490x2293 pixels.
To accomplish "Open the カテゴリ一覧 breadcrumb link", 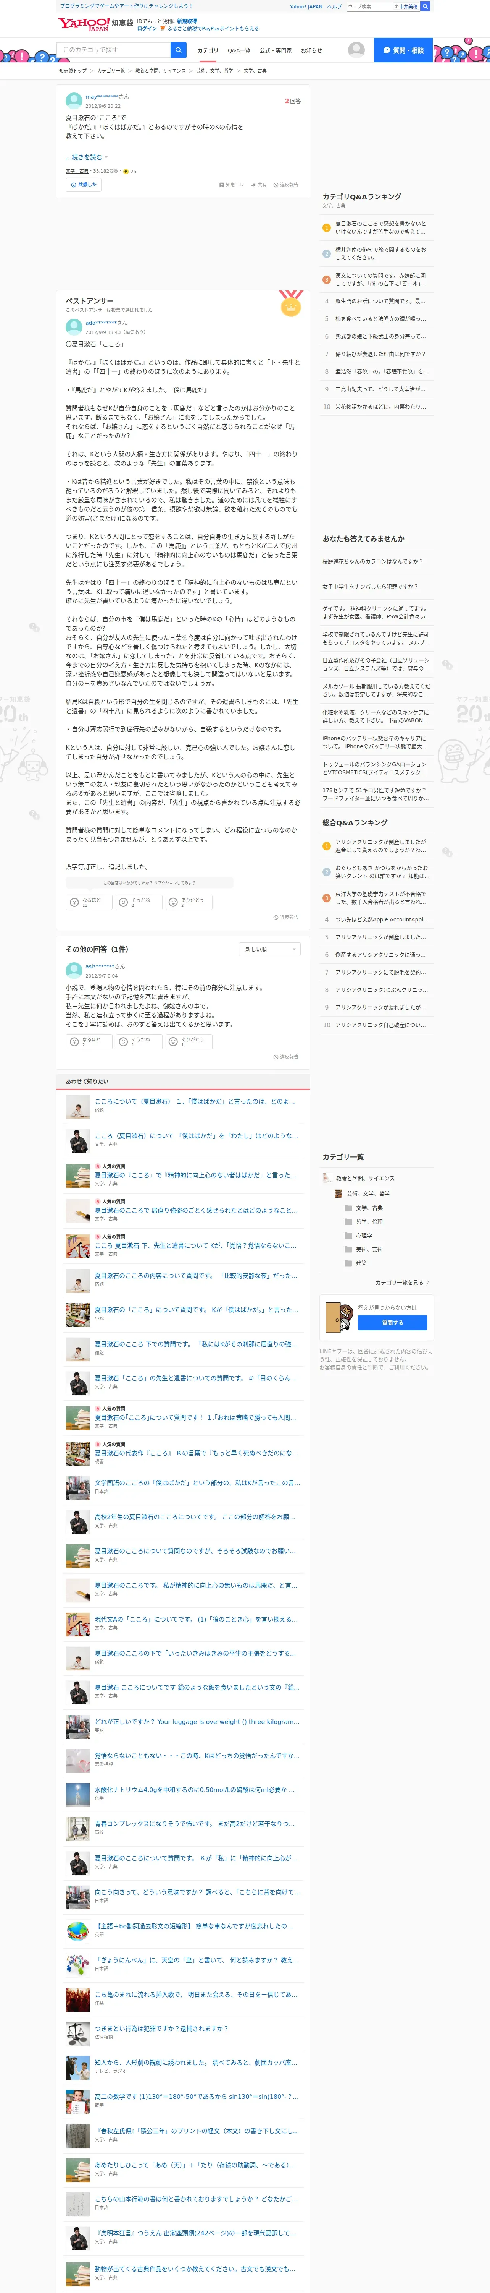I will click(111, 70).
